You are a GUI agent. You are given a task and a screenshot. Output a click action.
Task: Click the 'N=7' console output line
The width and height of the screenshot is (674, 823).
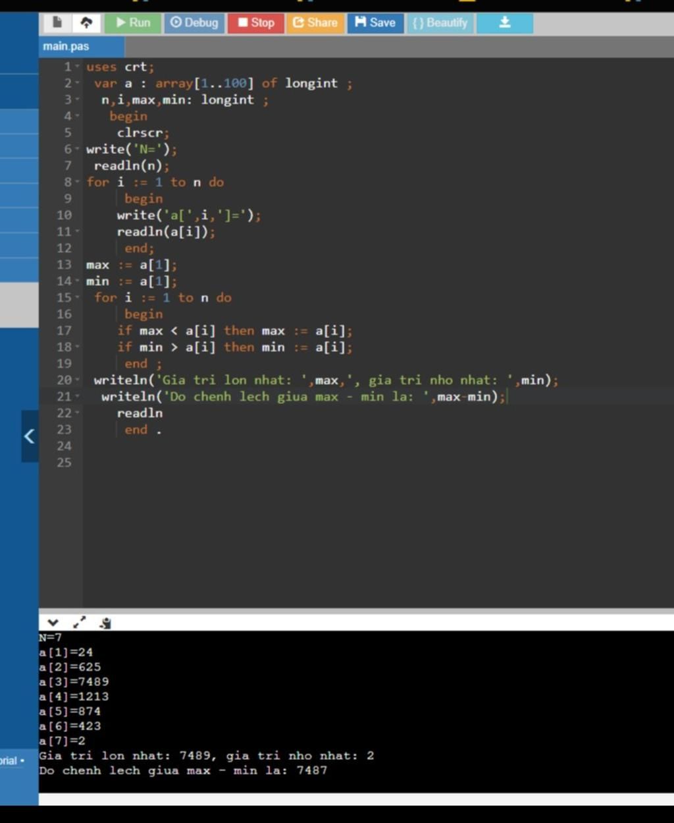pos(51,638)
